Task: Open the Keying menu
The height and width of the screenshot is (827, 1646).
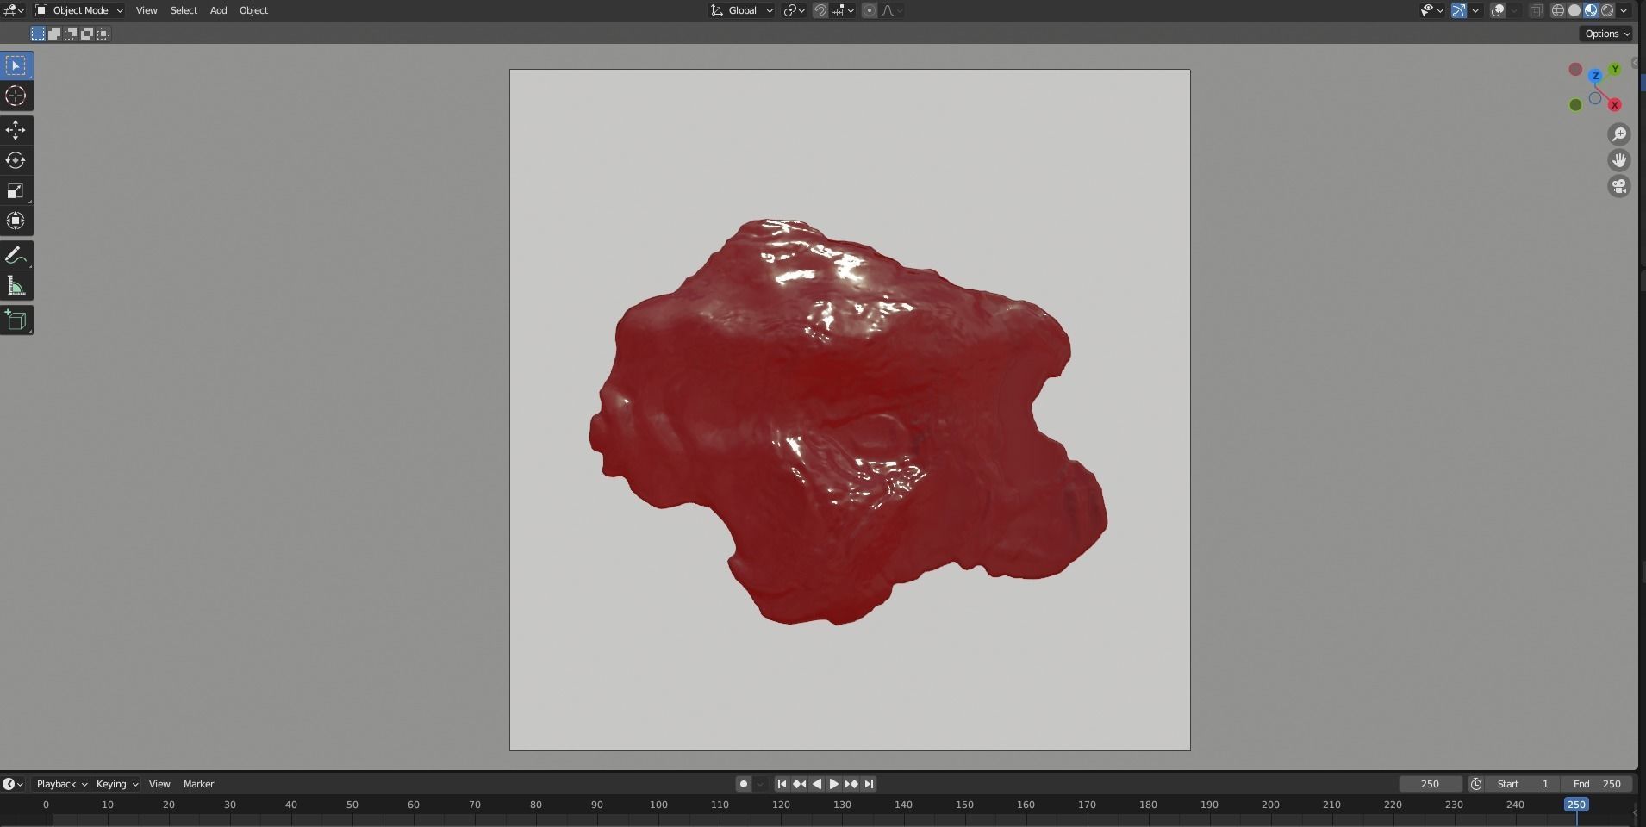Action: (117, 784)
